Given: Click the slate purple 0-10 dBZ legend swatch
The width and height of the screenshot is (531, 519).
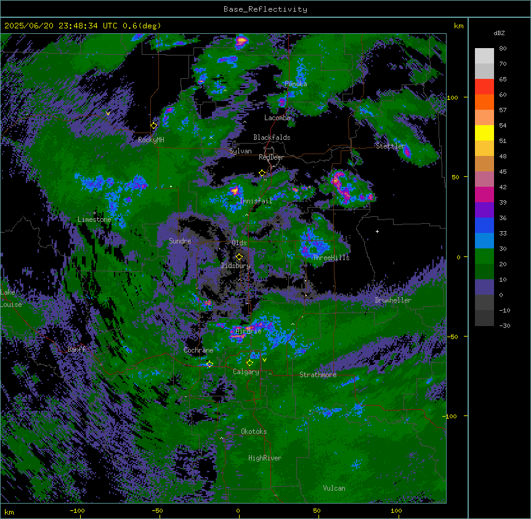Looking at the screenshot, I should point(484,287).
